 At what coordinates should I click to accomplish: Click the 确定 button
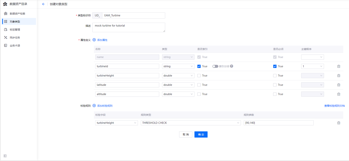click(x=201, y=135)
